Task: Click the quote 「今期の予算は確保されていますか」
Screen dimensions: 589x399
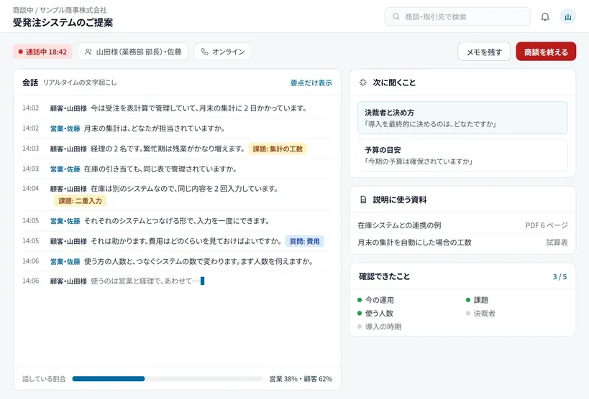Action: coord(418,161)
